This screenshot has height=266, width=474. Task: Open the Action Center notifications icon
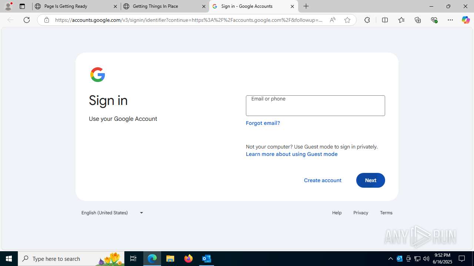(462, 259)
